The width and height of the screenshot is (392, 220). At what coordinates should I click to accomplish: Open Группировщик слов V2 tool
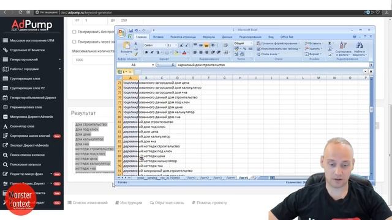pyautogui.click(x=27, y=88)
